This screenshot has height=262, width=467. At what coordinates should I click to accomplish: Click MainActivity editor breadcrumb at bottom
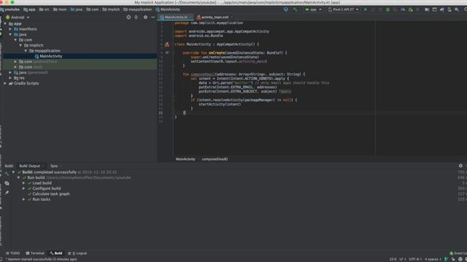coord(185,159)
